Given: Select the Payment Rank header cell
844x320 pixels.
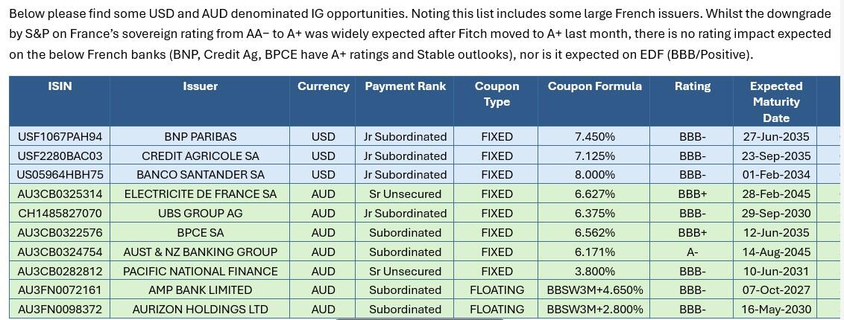Looking at the screenshot, I should click(405, 86).
